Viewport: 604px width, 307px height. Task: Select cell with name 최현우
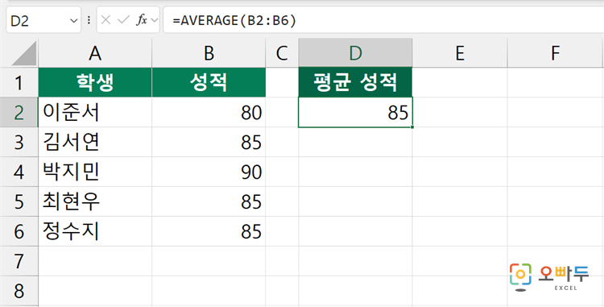click(95, 201)
